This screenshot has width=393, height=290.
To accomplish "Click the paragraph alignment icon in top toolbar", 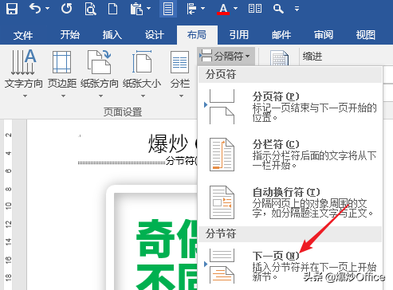I will (191, 9).
